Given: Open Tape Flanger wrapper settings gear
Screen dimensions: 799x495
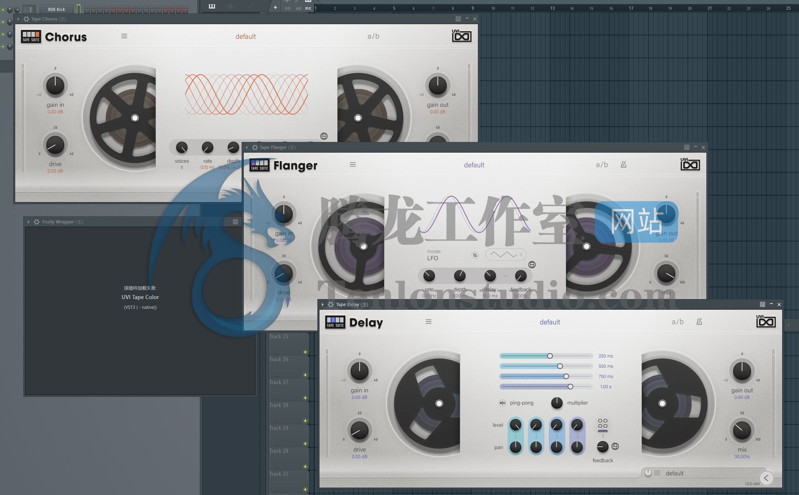Looking at the screenshot, I should 255,147.
